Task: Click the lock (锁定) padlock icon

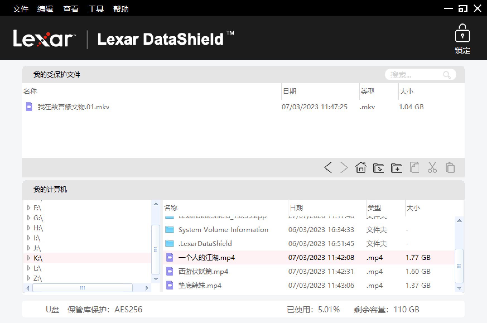Action: tap(462, 34)
